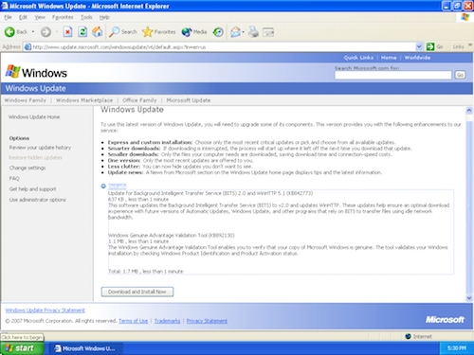The height and width of the screenshot is (355, 474).
Task: Open the Windows Marketplace tab
Action: point(84,100)
